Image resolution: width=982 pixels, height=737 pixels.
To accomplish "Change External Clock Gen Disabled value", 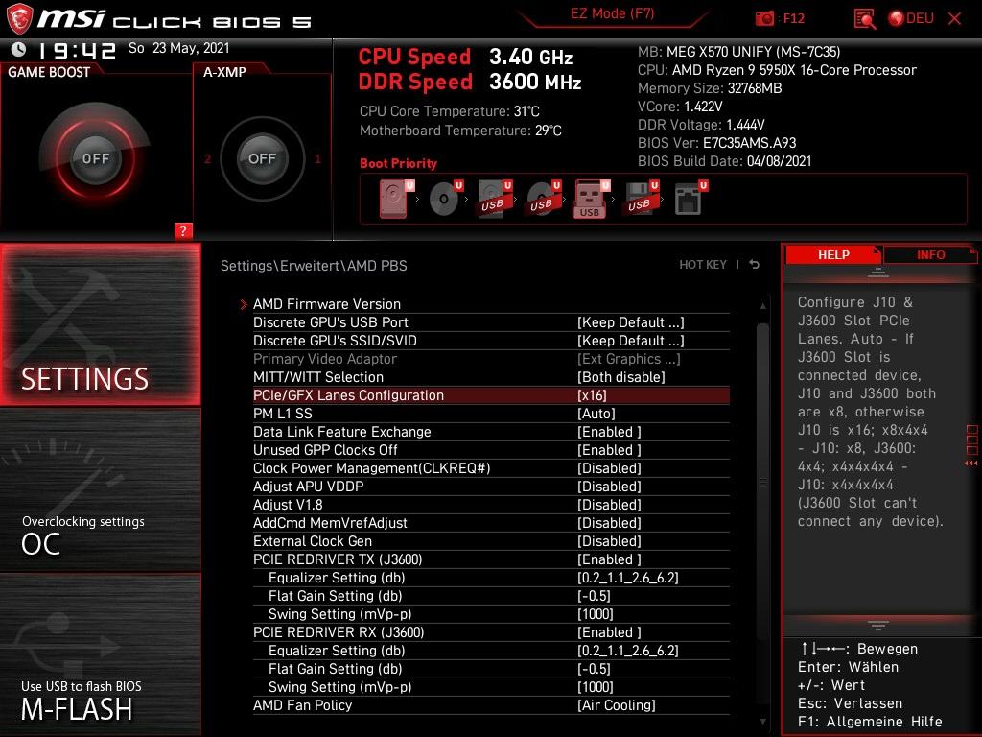I will pos(609,541).
